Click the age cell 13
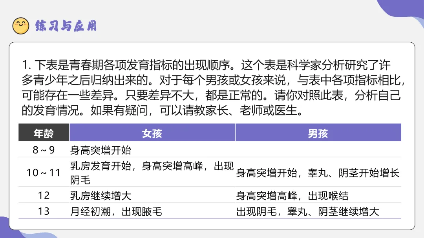This screenshot has width=424, height=238. pyautogui.click(x=44, y=211)
